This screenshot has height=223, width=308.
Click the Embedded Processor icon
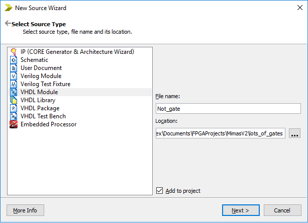coord(14,124)
